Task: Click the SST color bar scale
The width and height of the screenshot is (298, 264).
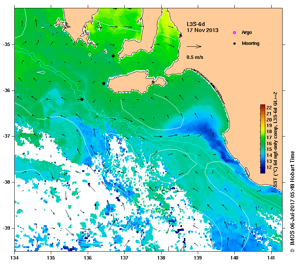Action: tap(263, 139)
